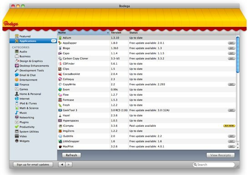Click the Search field
The width and height of the screenshot is (250, 175).
(x=214, y=165)
